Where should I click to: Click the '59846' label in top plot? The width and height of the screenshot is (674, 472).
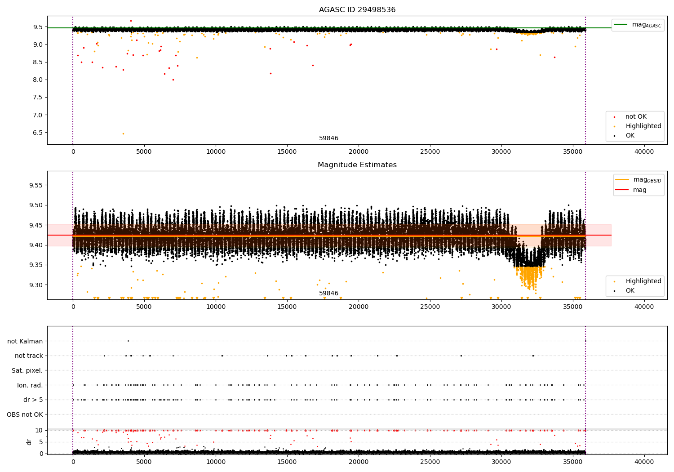[x=329, y=138]
